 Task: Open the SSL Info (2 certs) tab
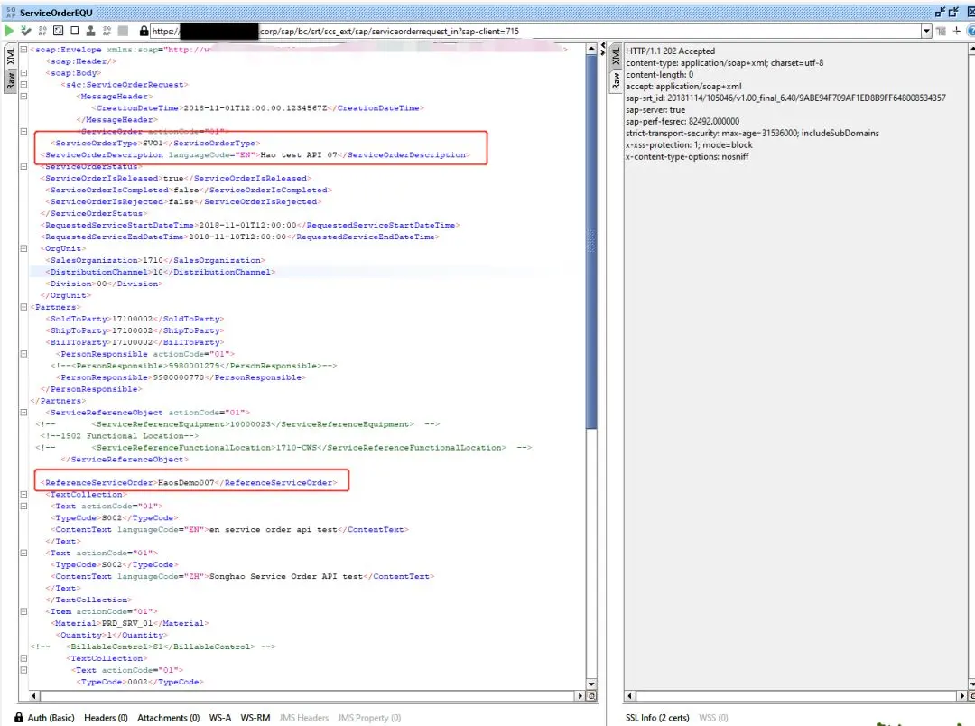pos(657,717)
